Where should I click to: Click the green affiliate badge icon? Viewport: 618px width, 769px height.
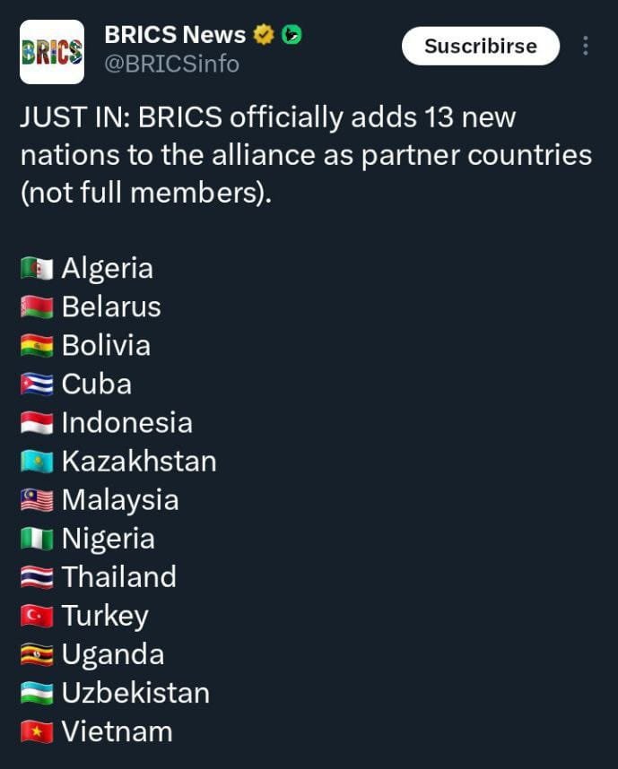292,35
